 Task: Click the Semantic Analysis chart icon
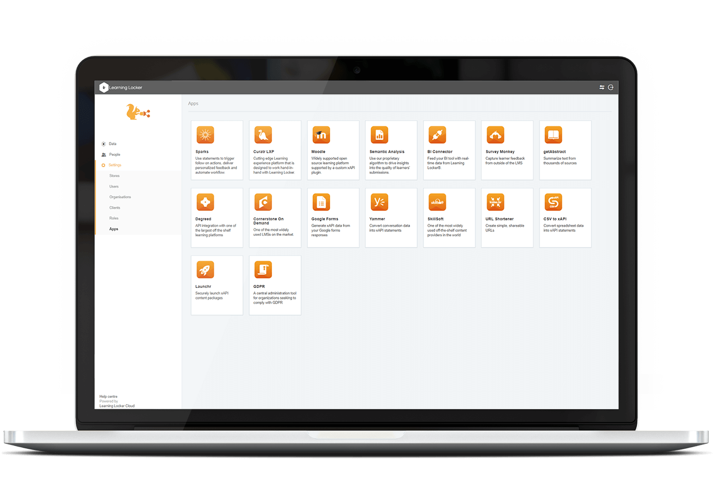[x=379, y=135]
